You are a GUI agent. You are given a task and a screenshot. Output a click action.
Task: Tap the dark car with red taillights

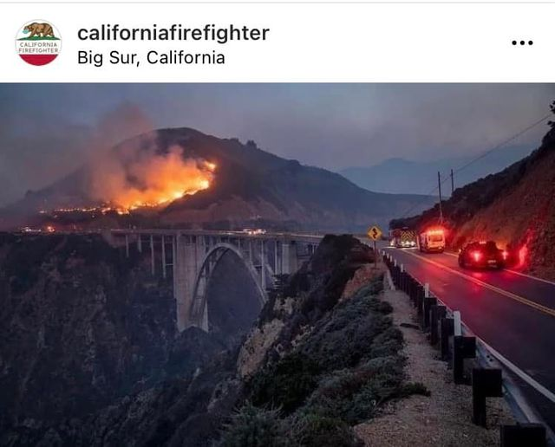pos(482,255)
